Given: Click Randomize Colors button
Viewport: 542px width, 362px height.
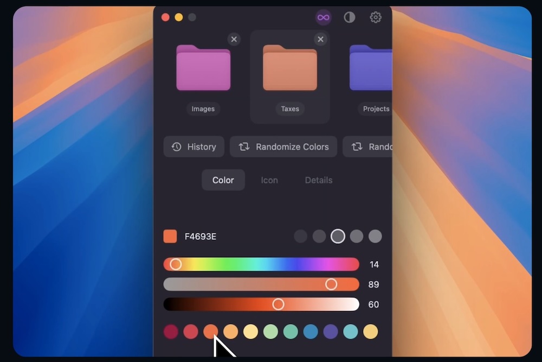Looking at the screenshot, I should 283,147.
